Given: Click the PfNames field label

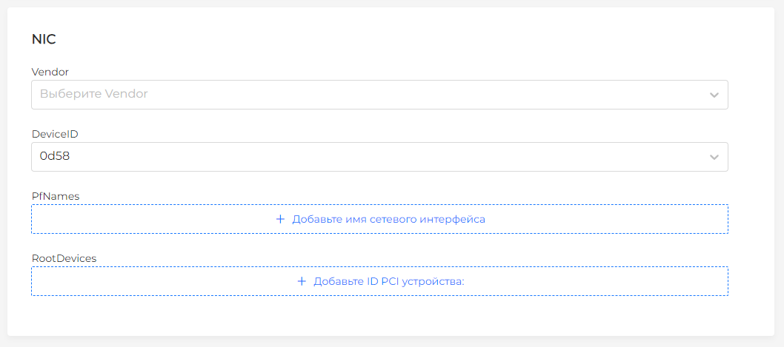Looking at the screenshot, I should click(x=56, y=196).
